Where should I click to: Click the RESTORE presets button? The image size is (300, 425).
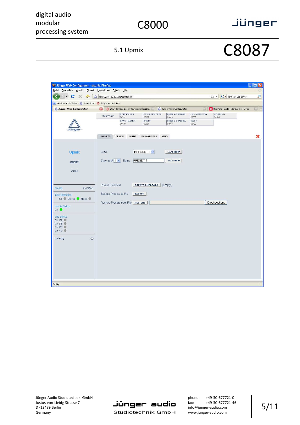click(x=140, y=203)
